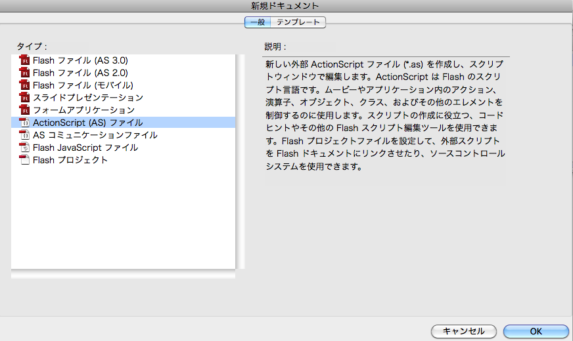Click the フォームアプリケーション file icon
Screen dimensions: 573x341
pyautogui.click(x=24, y=110)
